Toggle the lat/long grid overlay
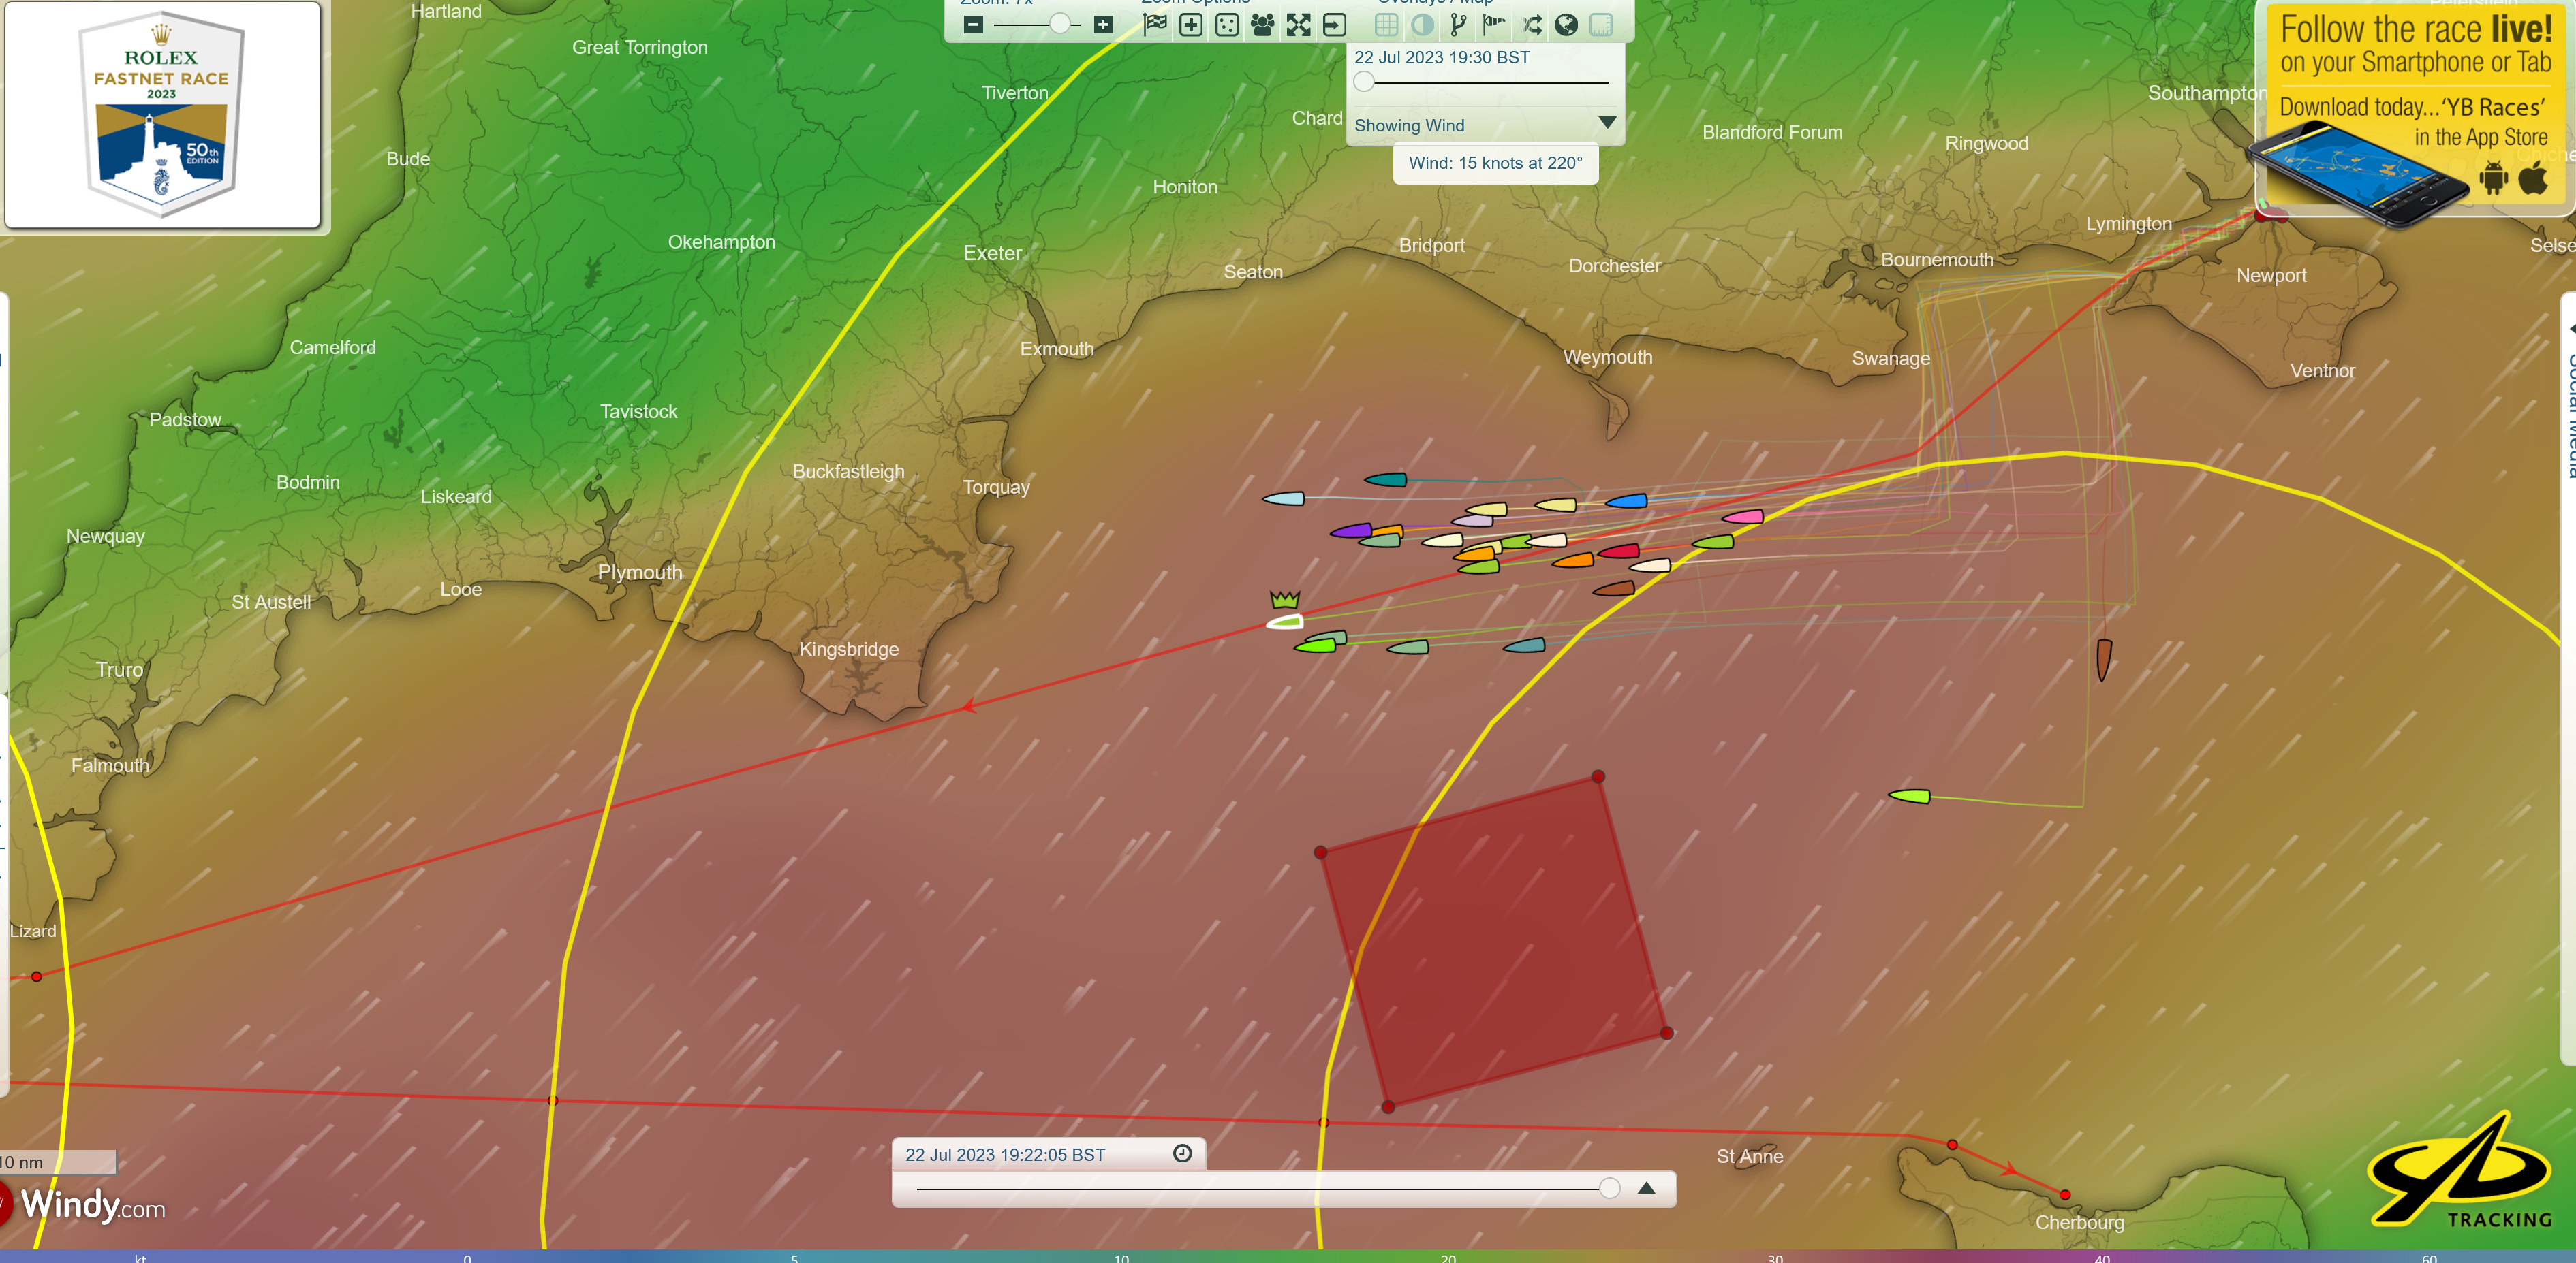2576x1263 pixels. coord(1387,25)
